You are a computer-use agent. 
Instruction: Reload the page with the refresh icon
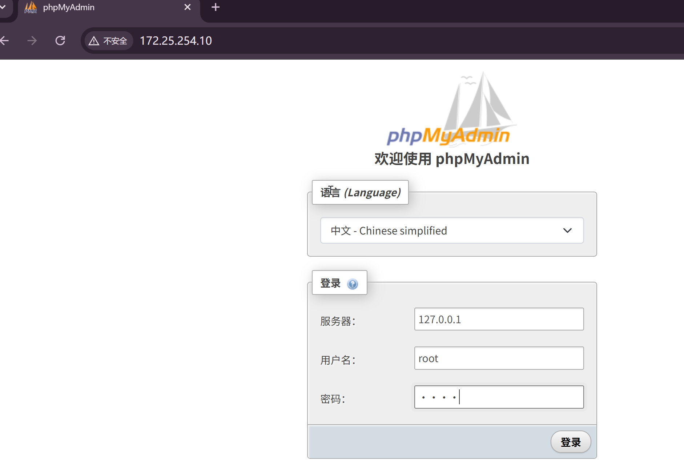pos(60,41)
